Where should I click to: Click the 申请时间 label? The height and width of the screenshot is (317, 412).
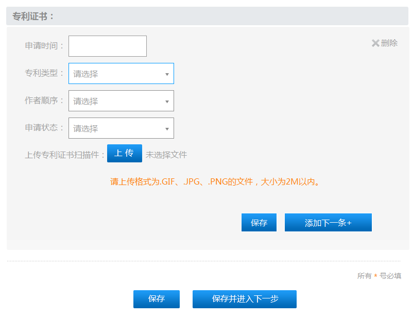coord(44,46)
